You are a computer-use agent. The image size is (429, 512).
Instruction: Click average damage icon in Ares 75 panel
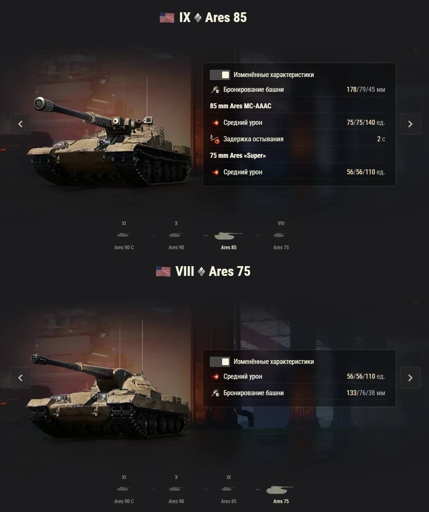coord(215,377)
